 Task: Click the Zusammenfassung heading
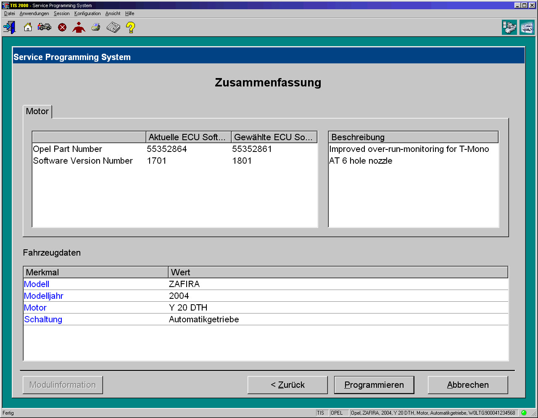tap(268, 82)
